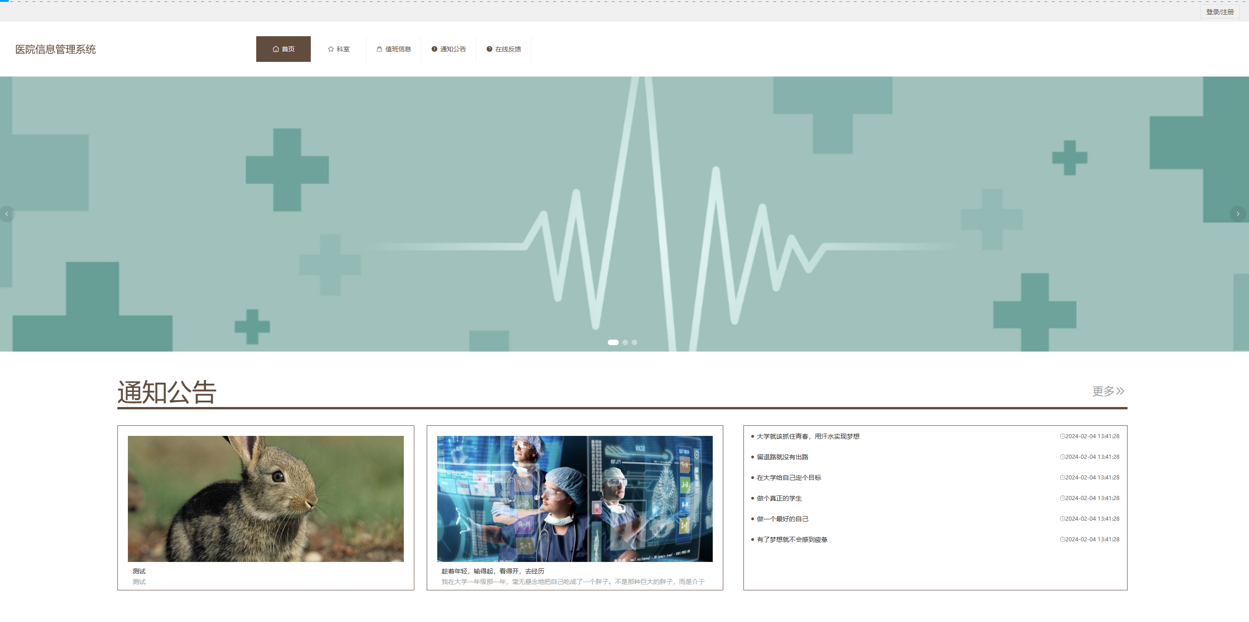Open the rabbit thumbnail announcement 测试
This screenshot has width=1249, height=622.
[265, 498]
